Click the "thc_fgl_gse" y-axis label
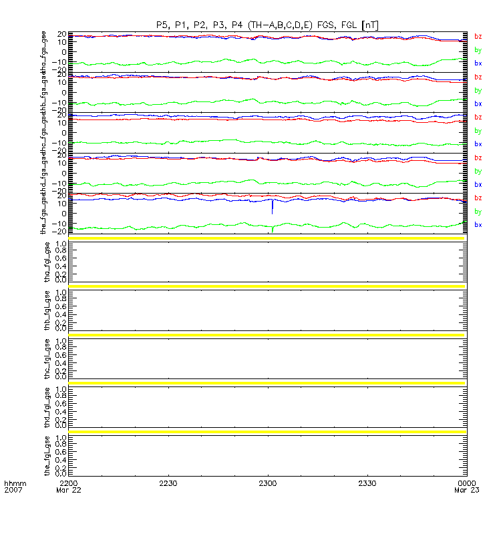The height and width of the screenshot is (534, 501). click(x=47, y=359)
